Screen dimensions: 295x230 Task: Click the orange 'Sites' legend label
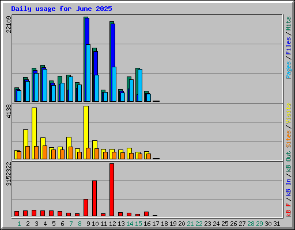pos(289,139)
